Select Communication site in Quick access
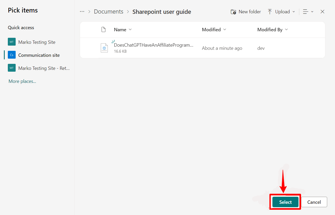Screen dimensions: 335x215 [x=39, y=55]
